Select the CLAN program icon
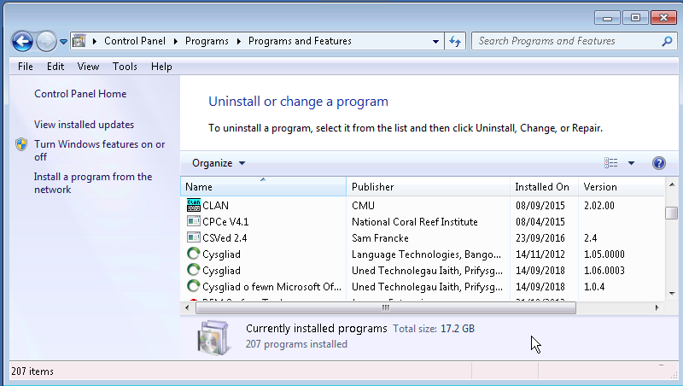The width and height of the screenshot is (683, 386). [x=194, y=205]
